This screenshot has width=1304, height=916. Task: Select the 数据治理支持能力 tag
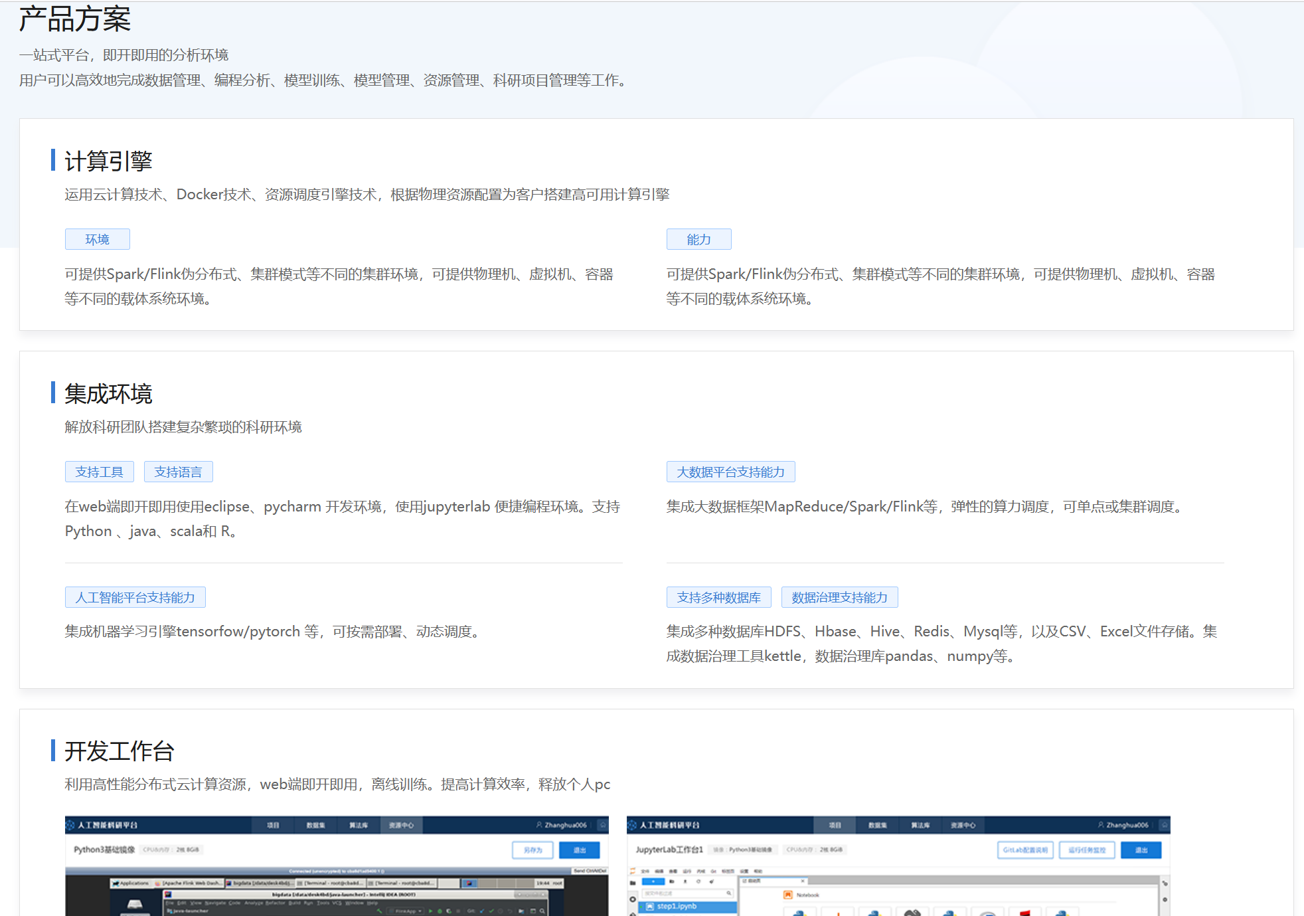click(x=839, y=597)
